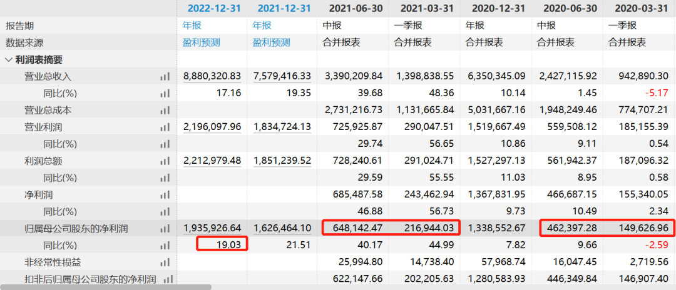Collapse the 利润表摘要 section
This screenshot has width=676, height=290.
click(9, 60)
